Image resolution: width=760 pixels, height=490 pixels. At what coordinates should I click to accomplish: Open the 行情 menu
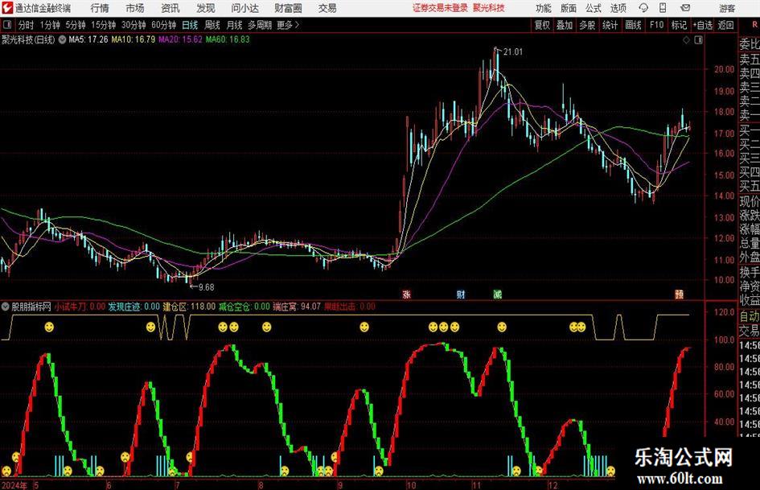click(100, 8)
